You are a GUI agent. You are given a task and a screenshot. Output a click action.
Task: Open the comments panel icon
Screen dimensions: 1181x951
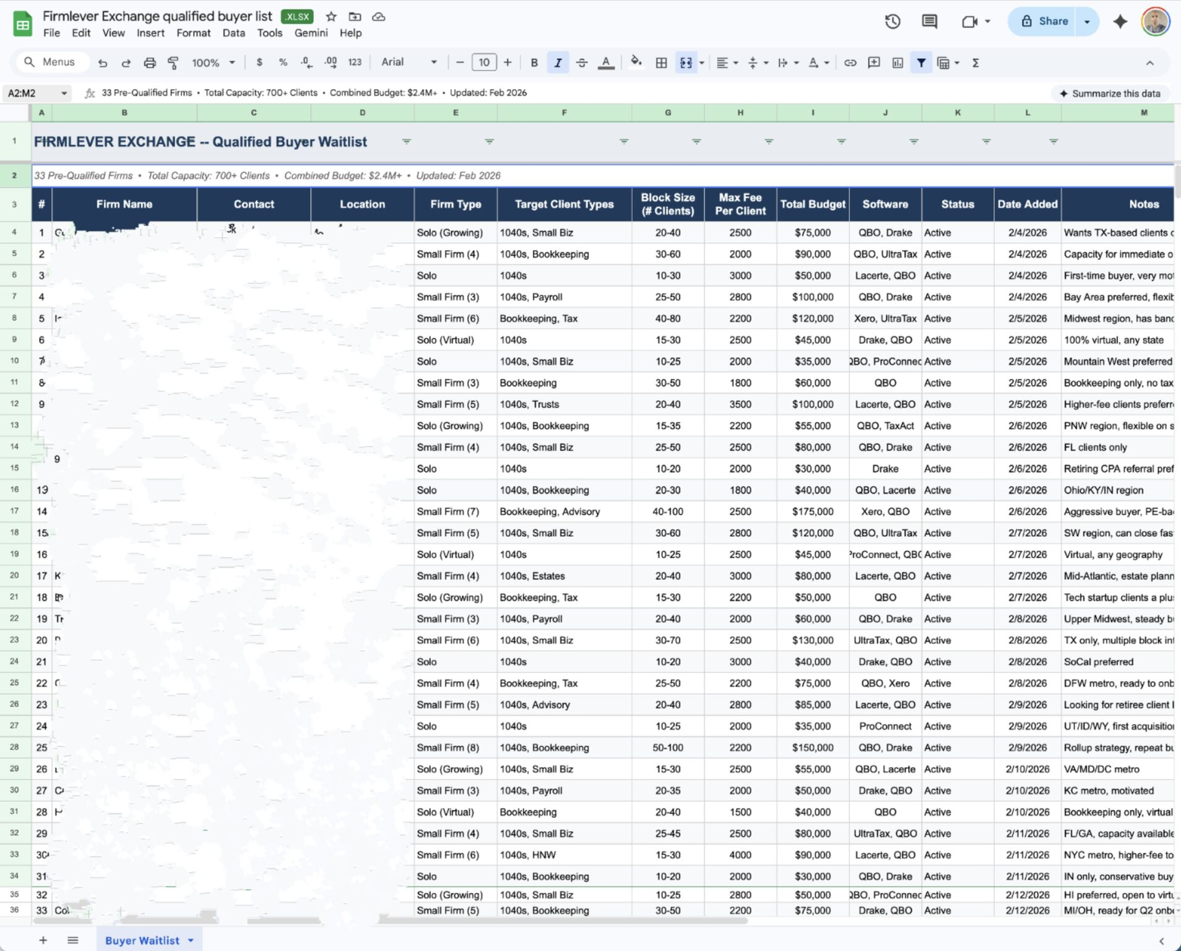pyautogui.click(x=929, y=22)
